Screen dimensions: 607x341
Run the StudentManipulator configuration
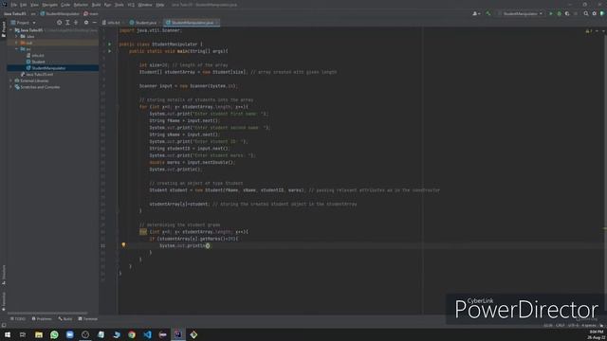click(551, 13)
